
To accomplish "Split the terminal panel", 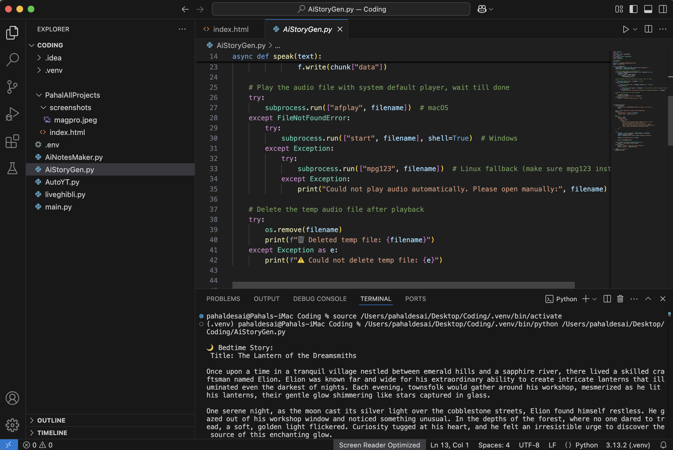I will [607, 299].
